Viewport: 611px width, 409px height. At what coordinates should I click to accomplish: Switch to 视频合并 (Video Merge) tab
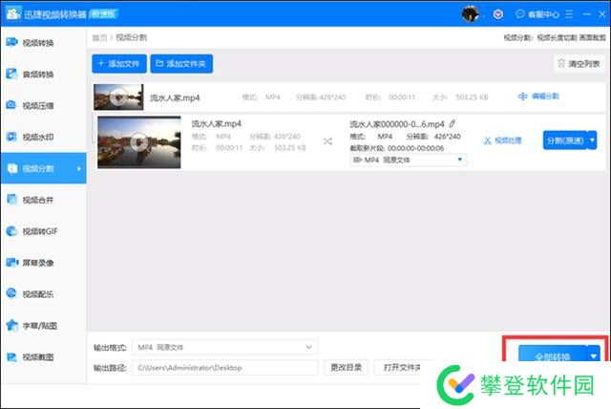point(38,200)
